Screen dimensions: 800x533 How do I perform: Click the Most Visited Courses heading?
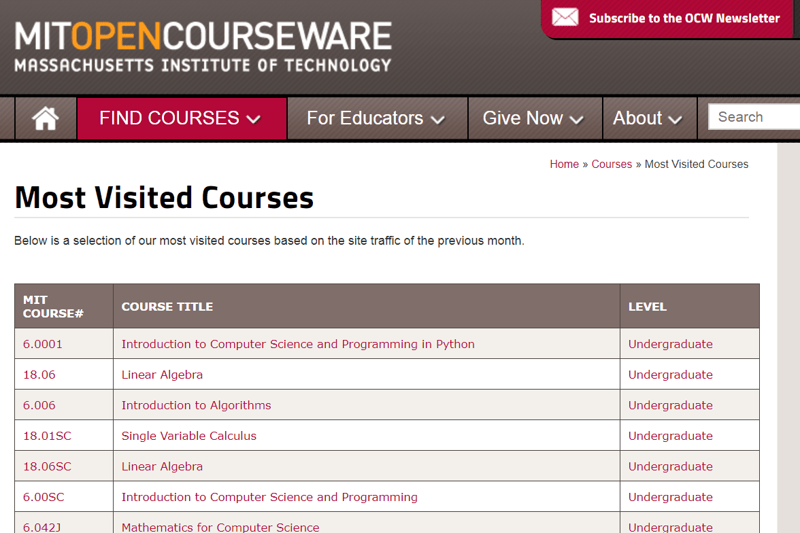[165, 197]
